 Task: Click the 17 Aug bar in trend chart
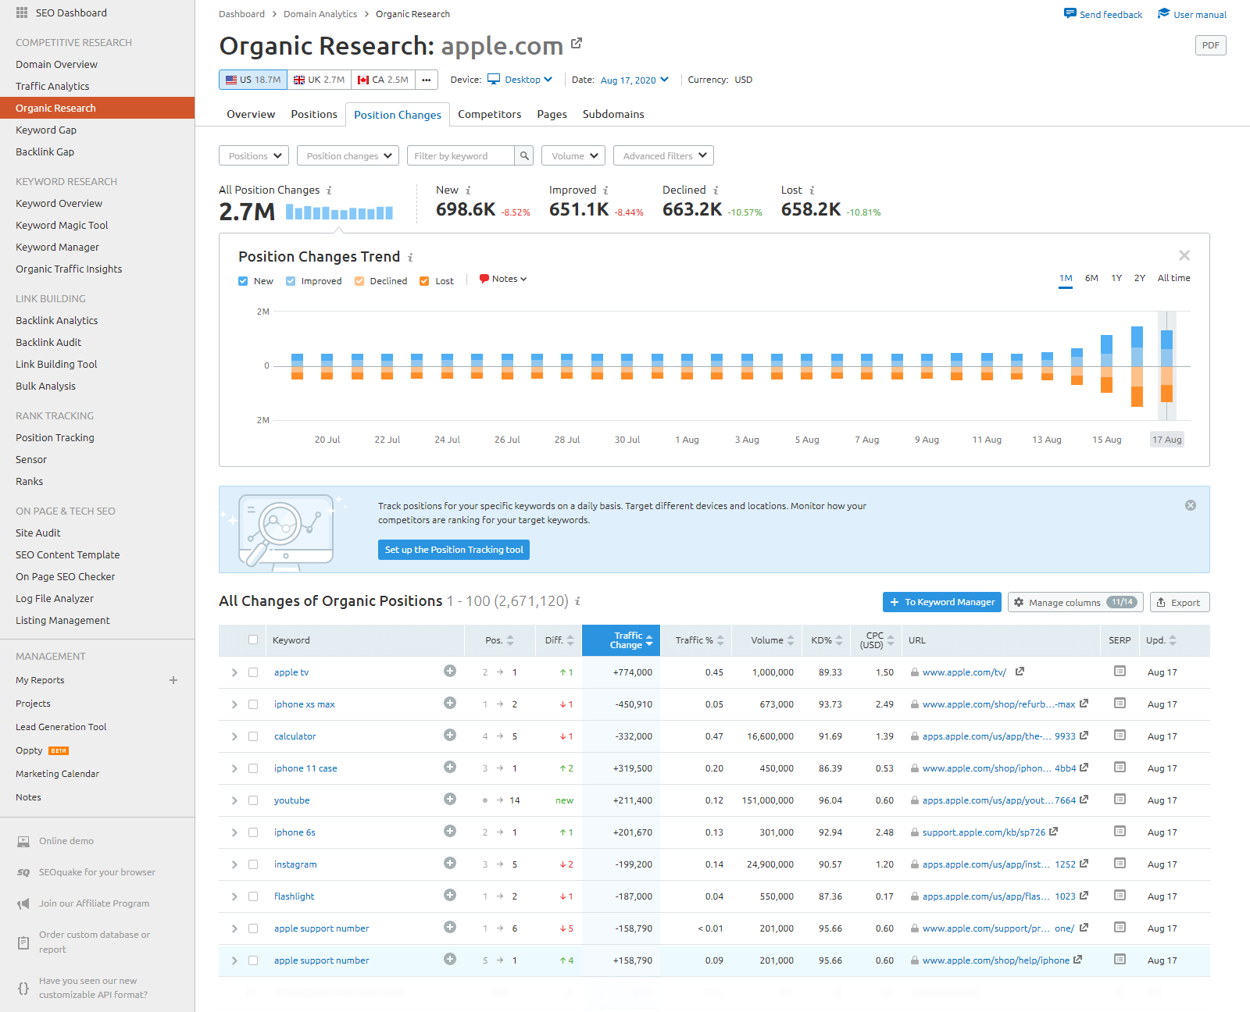click(1166, 366)
